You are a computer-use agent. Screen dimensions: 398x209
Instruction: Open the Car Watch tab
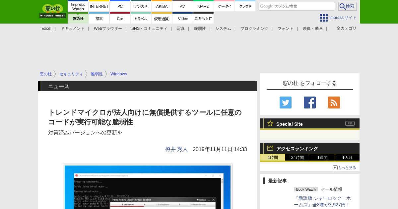click(120, 18)
